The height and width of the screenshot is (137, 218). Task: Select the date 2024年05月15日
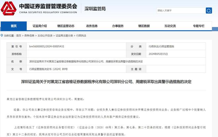(158, 54)
